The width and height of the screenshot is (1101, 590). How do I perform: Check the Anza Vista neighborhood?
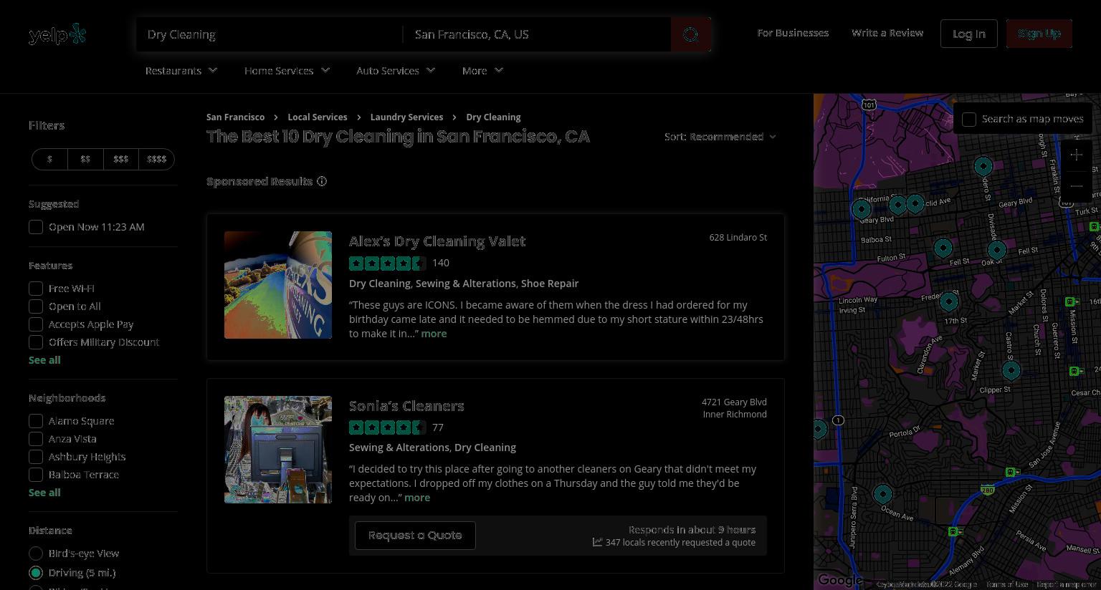(x=36, y=439)
